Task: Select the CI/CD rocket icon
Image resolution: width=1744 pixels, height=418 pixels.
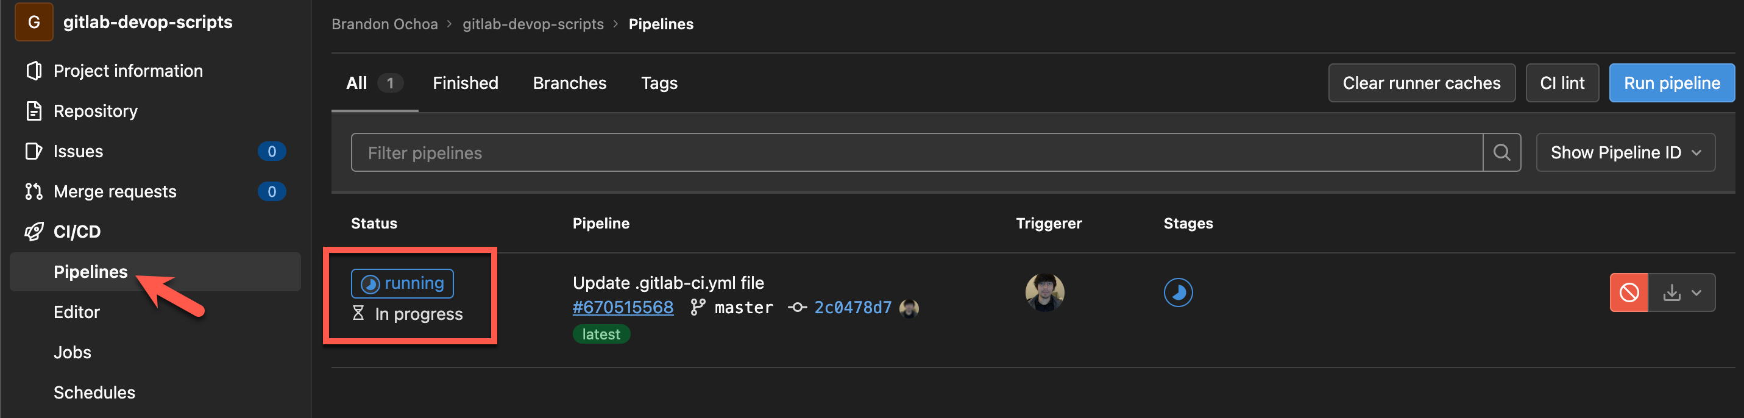Action: (x=35, y=231)
